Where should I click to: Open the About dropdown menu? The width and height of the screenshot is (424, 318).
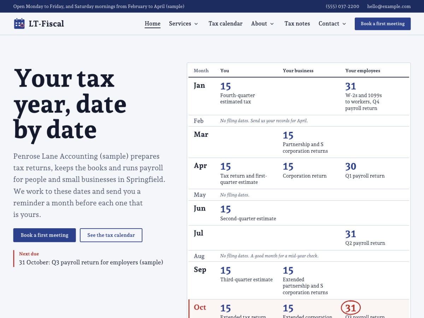[263, 24]
